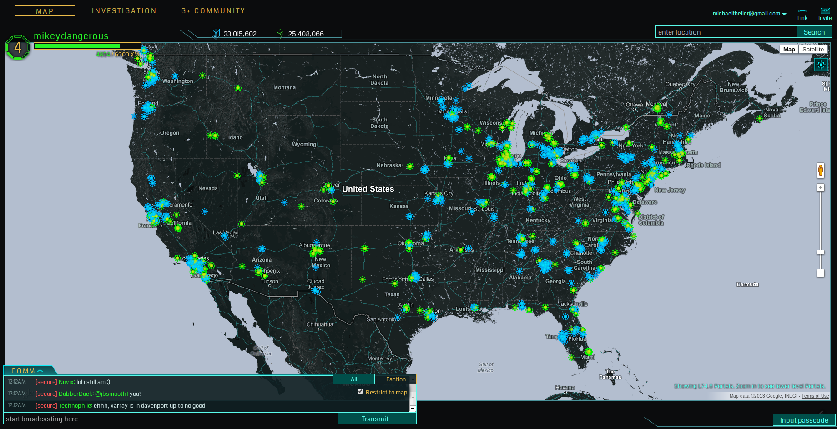
Task: Click the green portal in Montana
Action: click(x=238, y=88)
